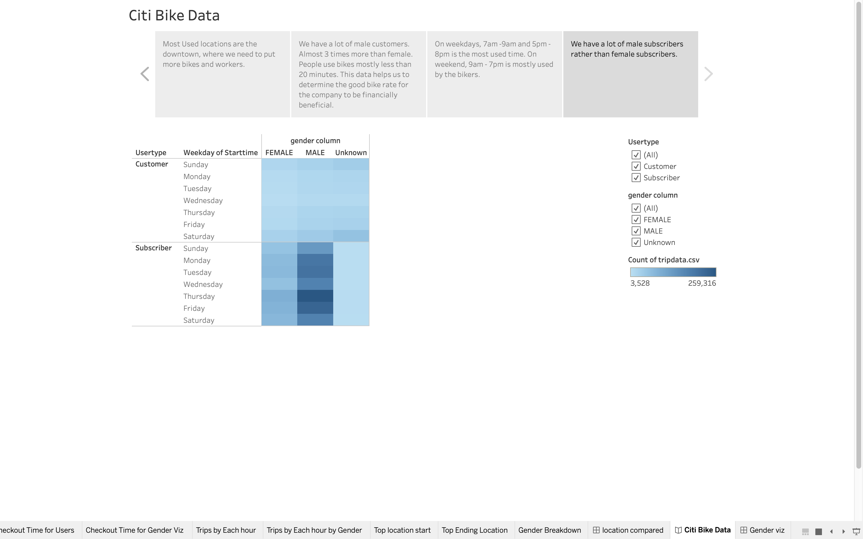Open the Trips by Each hour tab
This screenshot has height=539, width=863.
coord(226,530)
